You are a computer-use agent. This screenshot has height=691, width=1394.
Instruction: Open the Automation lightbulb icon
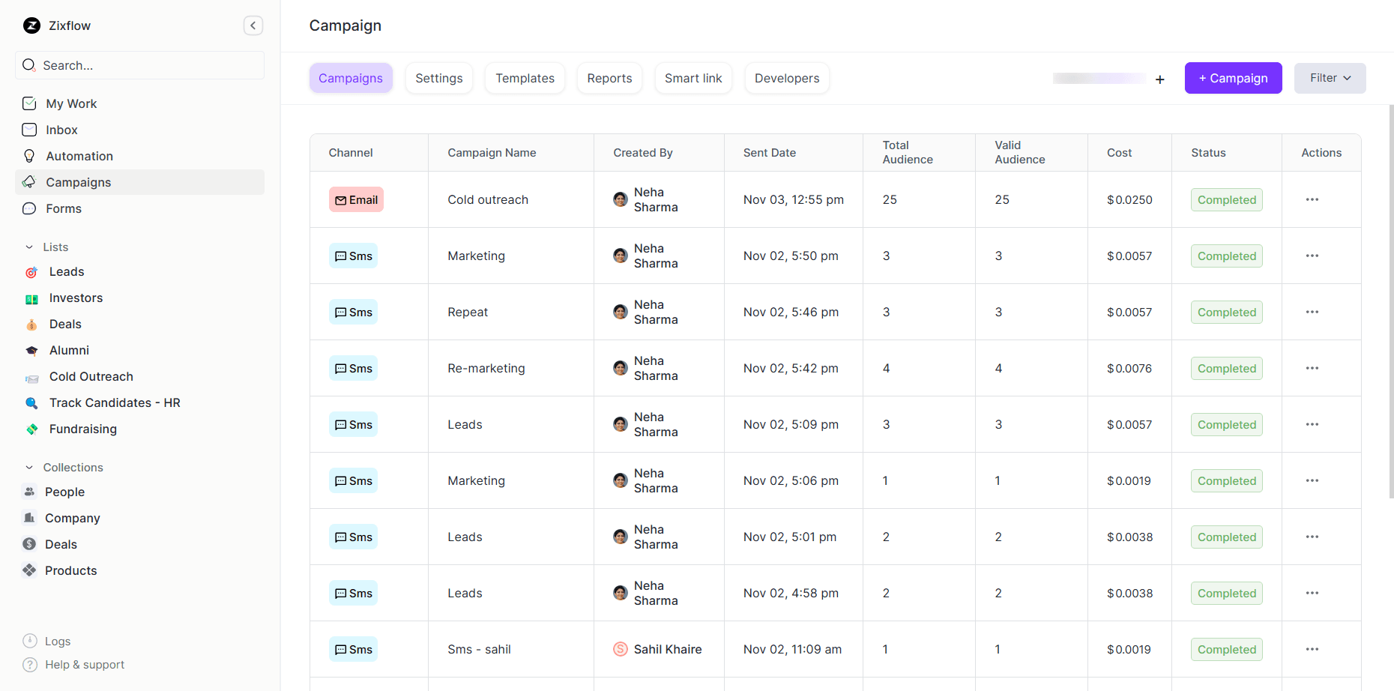click(29, 156)
